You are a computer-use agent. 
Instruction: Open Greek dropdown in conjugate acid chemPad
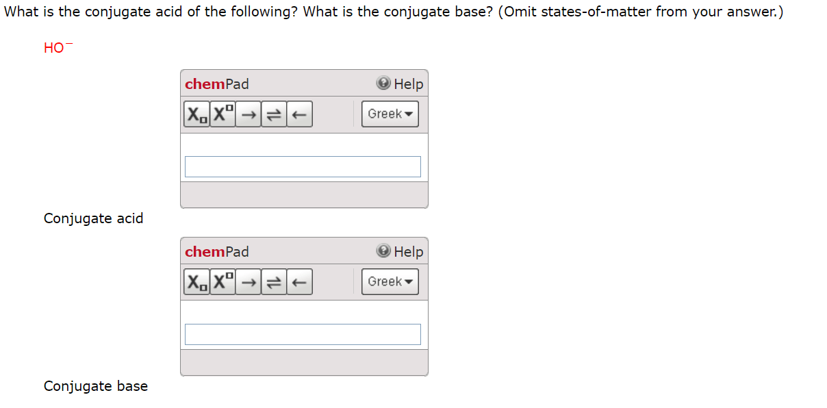click(x=390, y=114)
